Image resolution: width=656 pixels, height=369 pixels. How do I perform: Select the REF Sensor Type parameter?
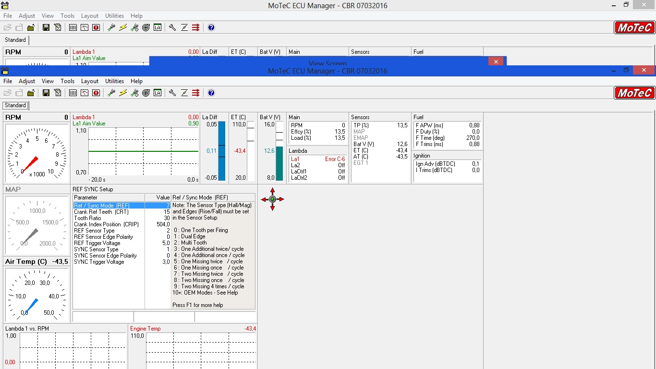[122, 231]
